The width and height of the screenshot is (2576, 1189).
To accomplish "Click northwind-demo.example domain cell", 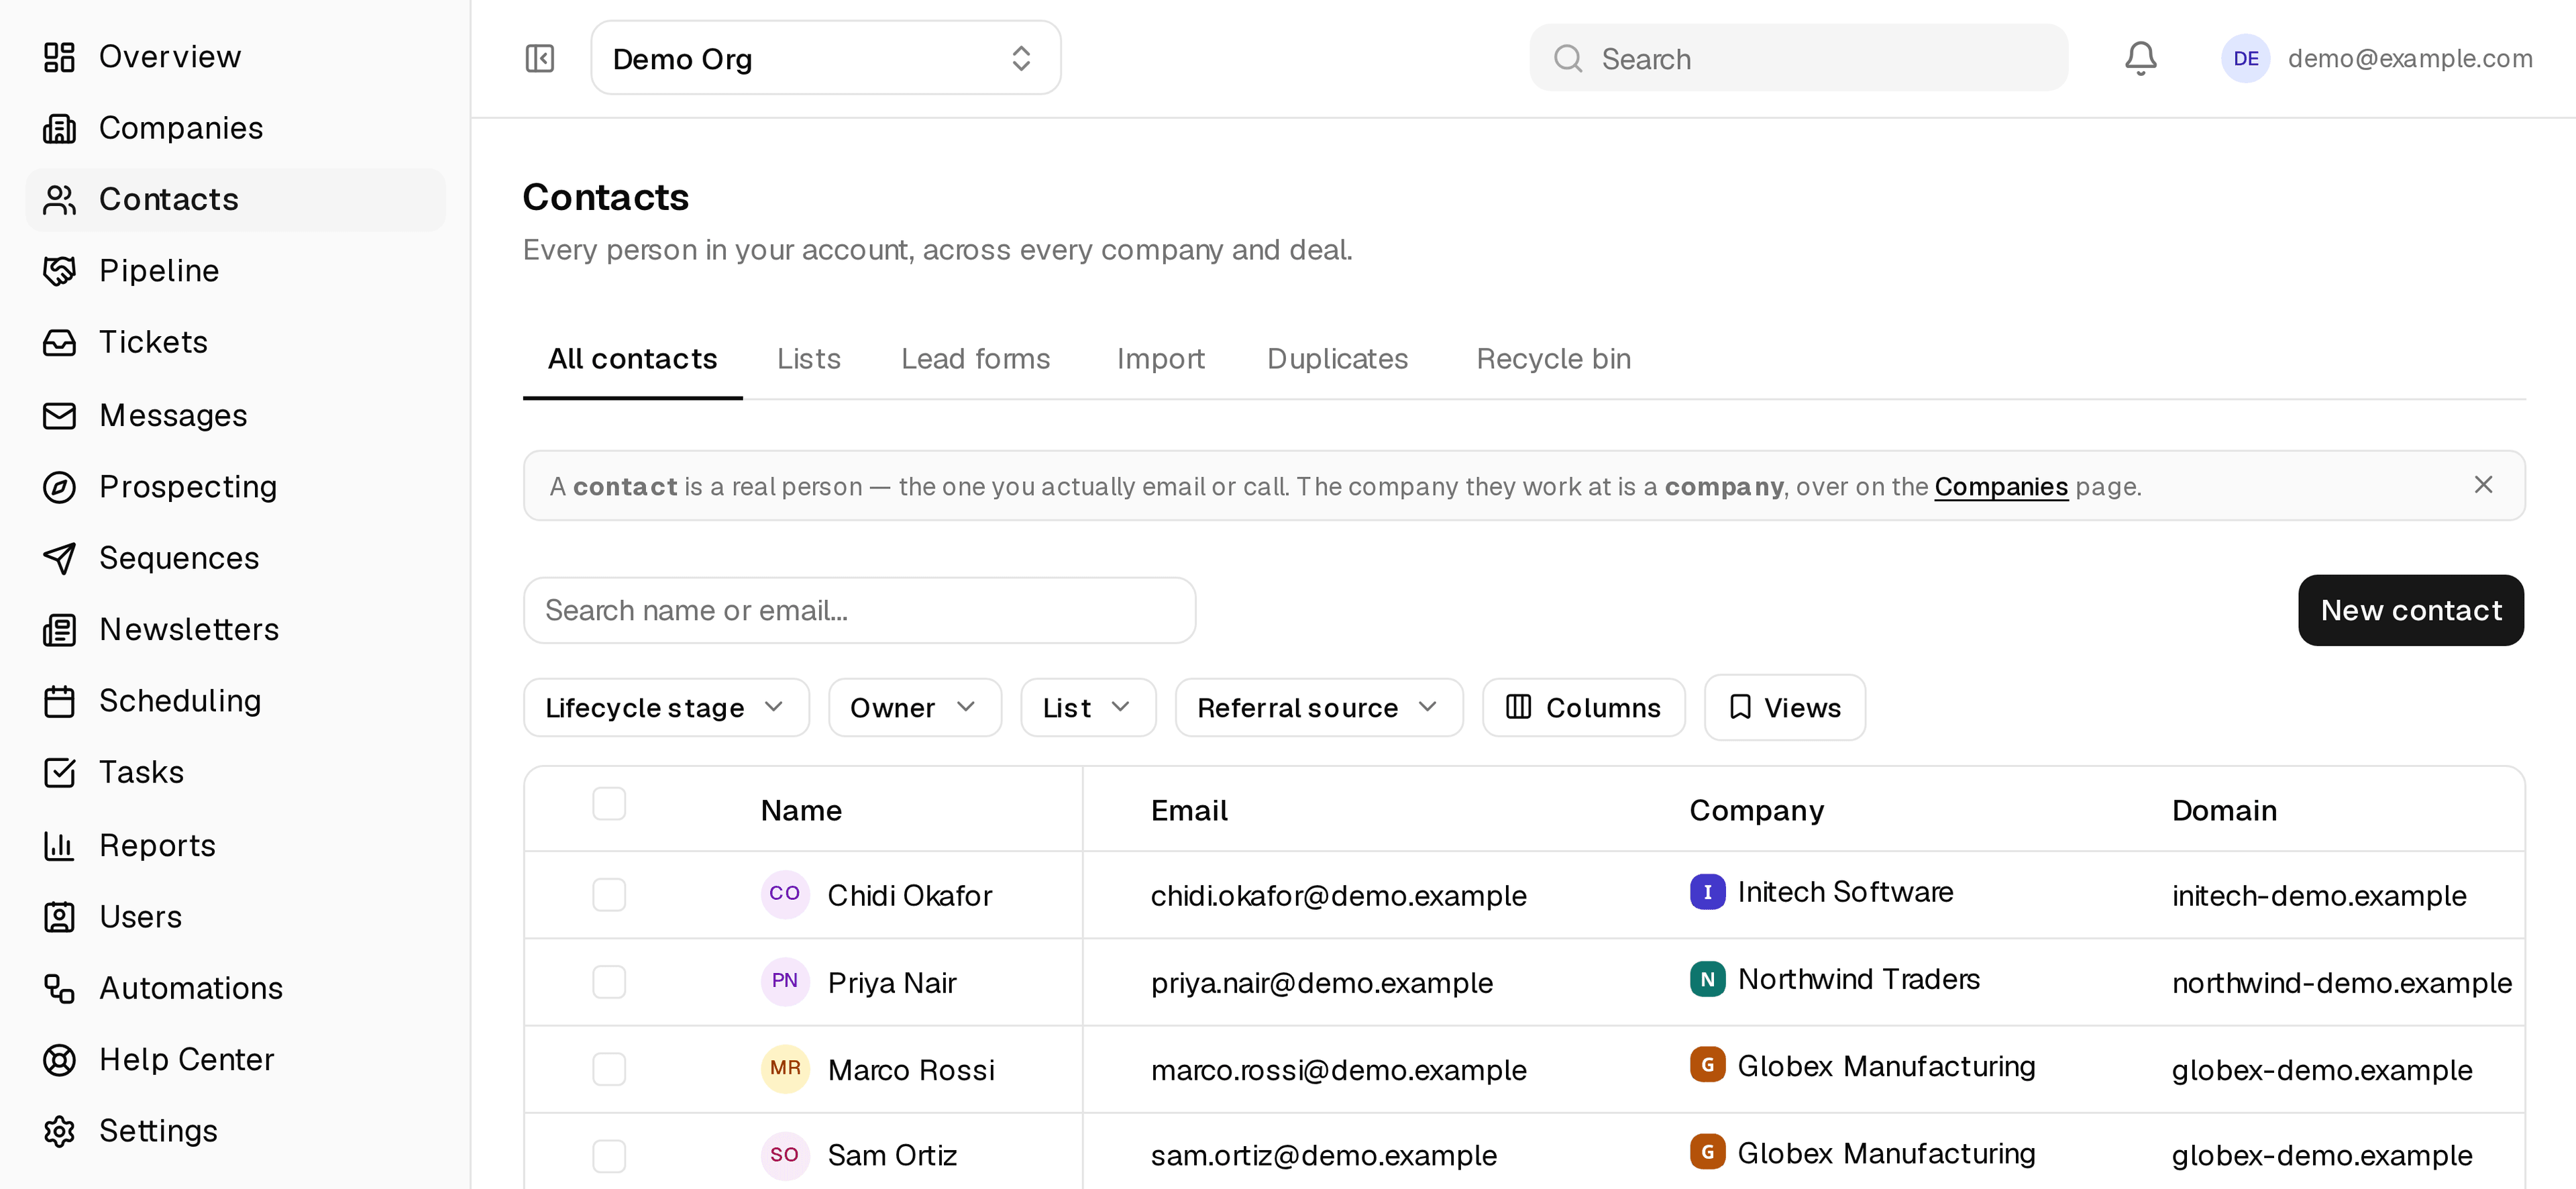I will pos(2341,983).
